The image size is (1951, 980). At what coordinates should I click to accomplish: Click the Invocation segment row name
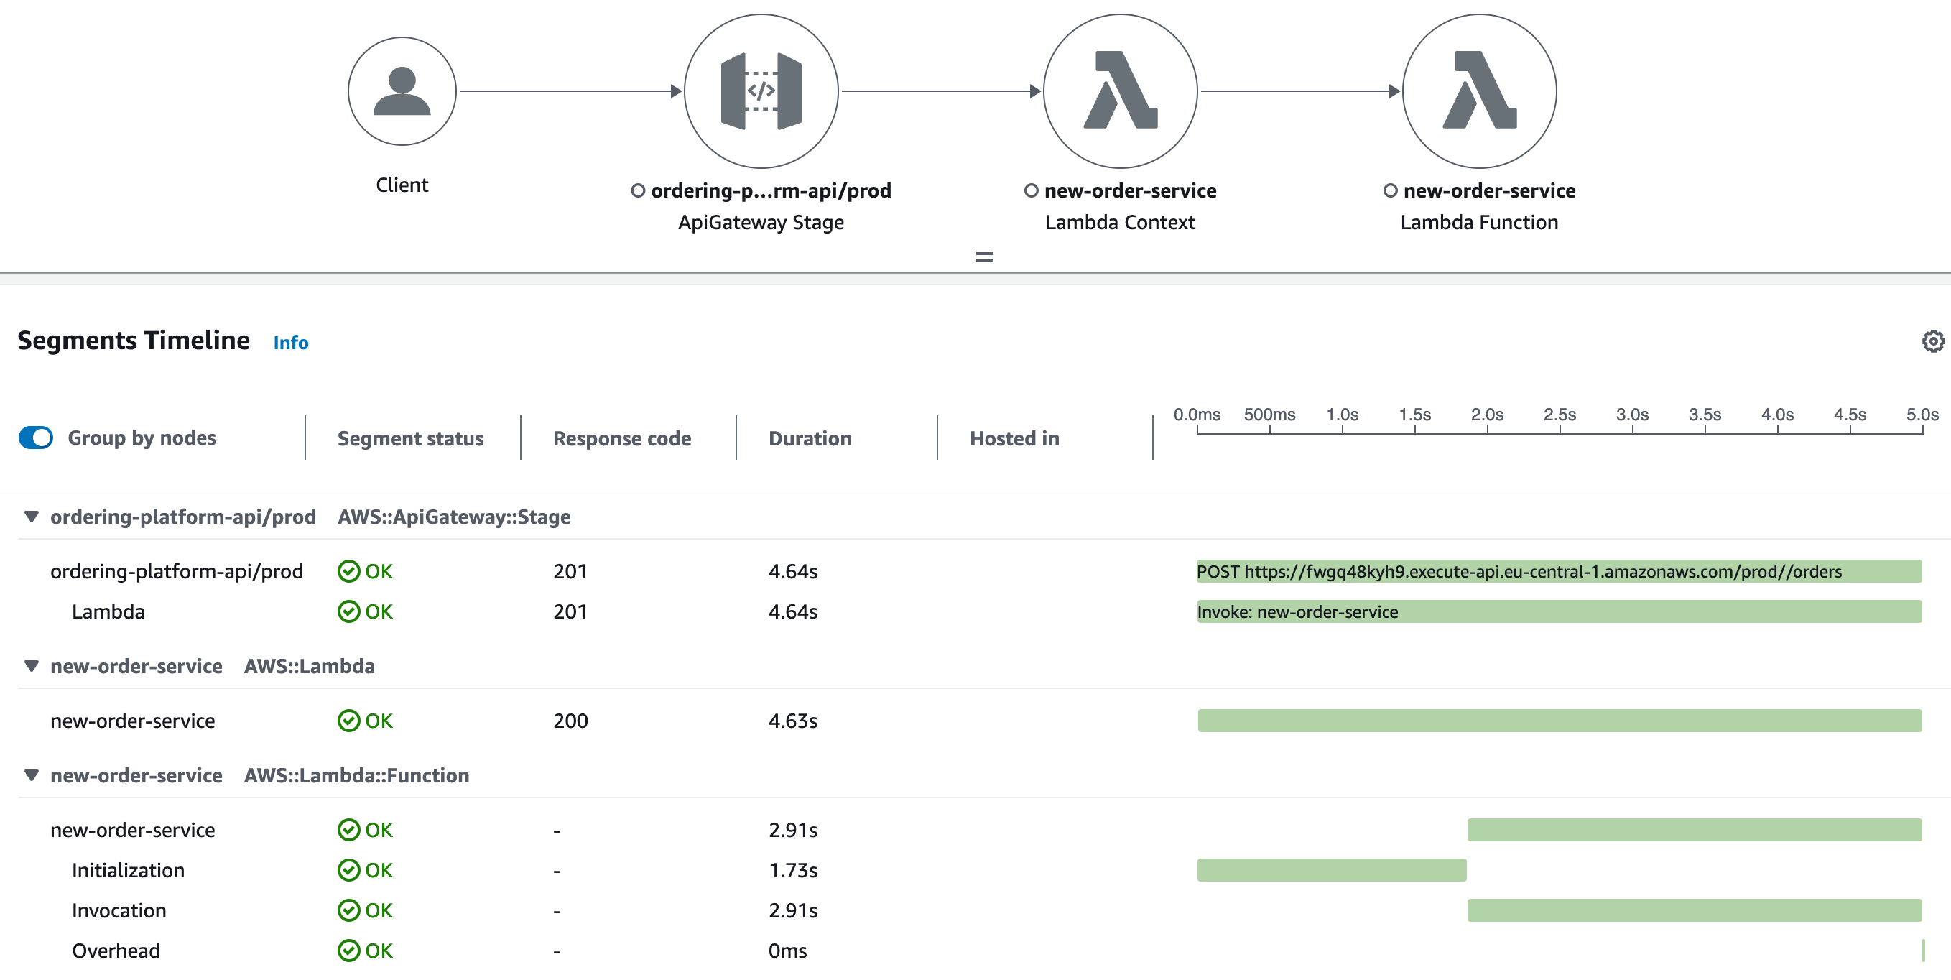tap(119, 910)
